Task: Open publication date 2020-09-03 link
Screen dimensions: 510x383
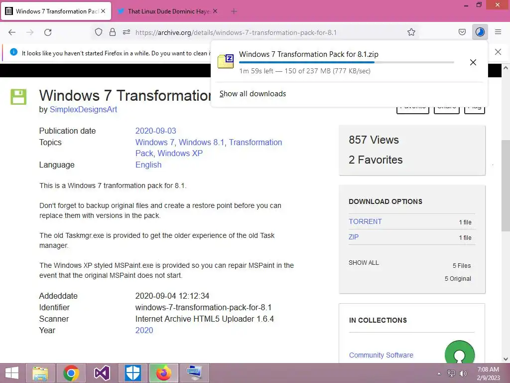Action: [155, 131]
